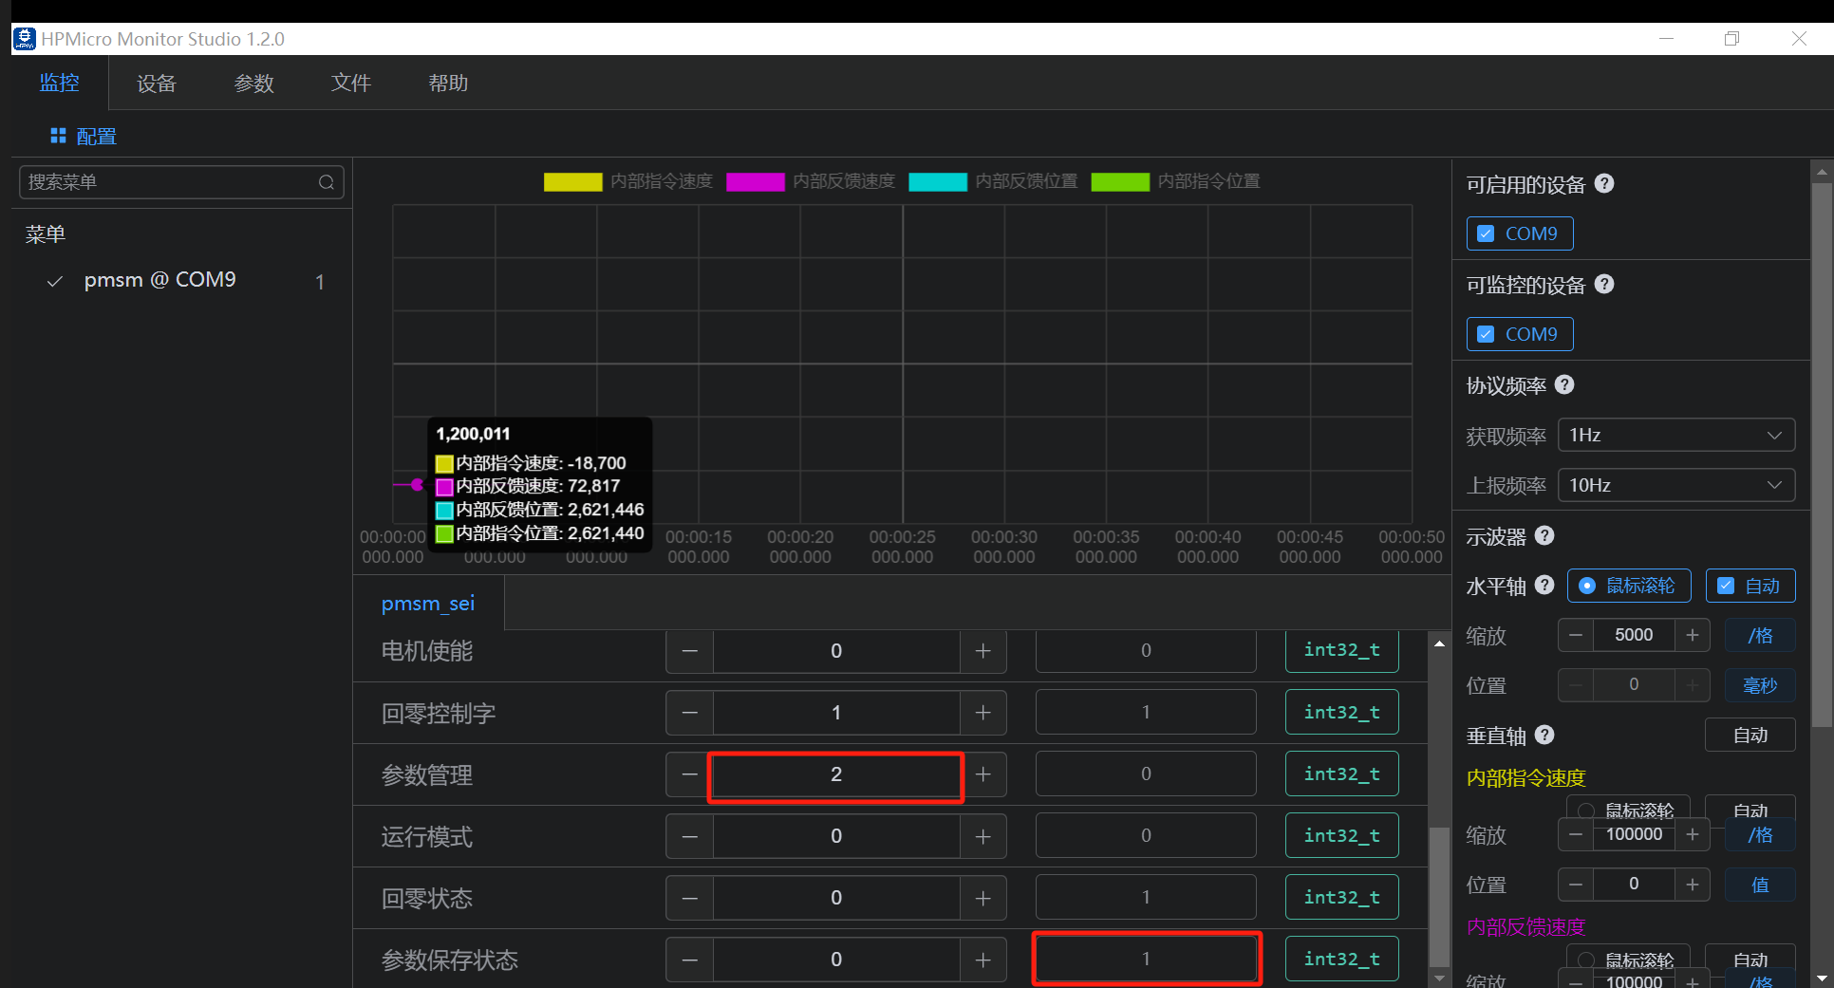Click the help icon next to 垂直轴

click(x=1544, y=735)
